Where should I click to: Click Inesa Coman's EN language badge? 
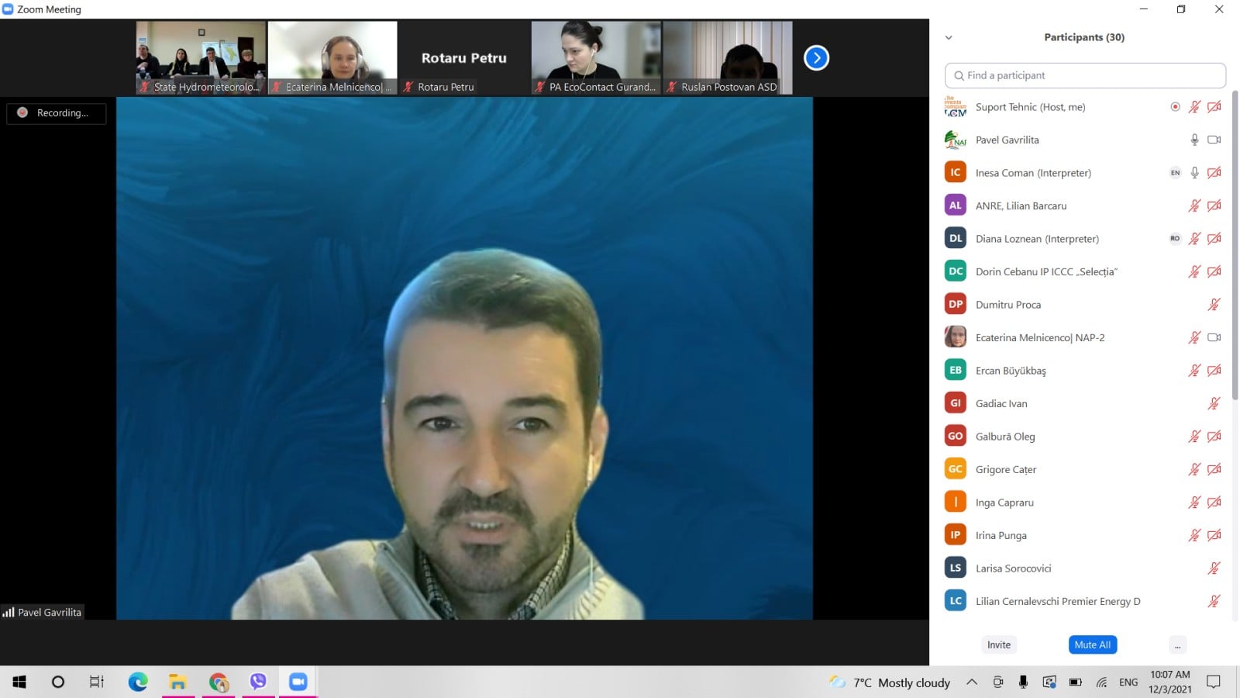[x=1175, y=173]
